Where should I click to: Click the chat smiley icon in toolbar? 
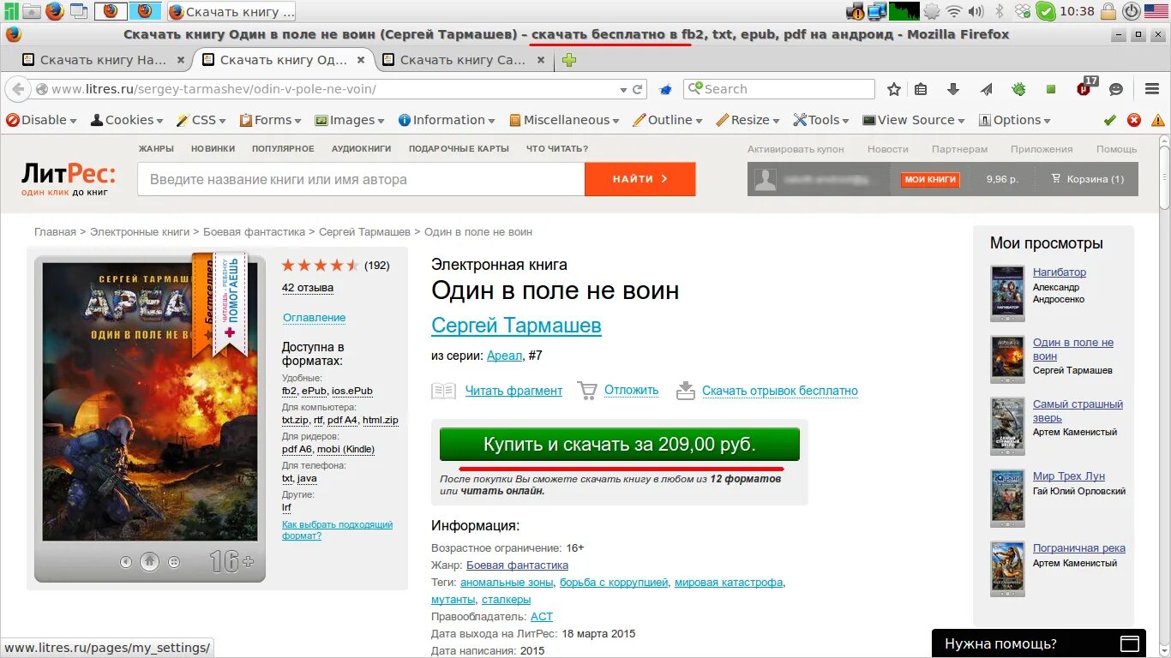click(1116, 89)
